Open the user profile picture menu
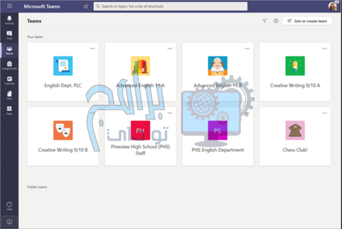The width and height of the screenshot is (342, 229). click(x=333, y=6)
